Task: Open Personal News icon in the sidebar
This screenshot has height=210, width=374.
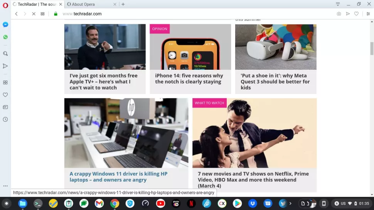Action: click(x=5, y=107)
